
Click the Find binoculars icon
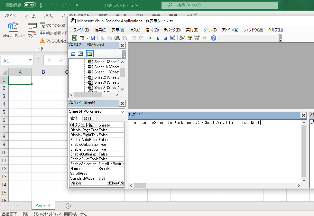pyautogui.click(x=125, y=38)
